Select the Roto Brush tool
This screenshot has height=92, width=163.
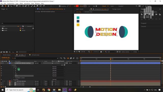point(41,6)
